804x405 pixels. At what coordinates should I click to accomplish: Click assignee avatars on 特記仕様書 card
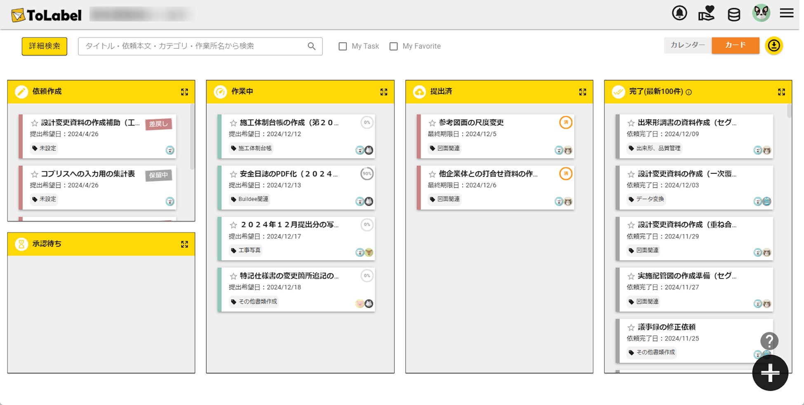pyautogui.click(x=364, y=304)
